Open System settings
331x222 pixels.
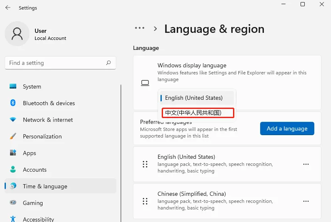pyautogui.click(x=60, y=86)
